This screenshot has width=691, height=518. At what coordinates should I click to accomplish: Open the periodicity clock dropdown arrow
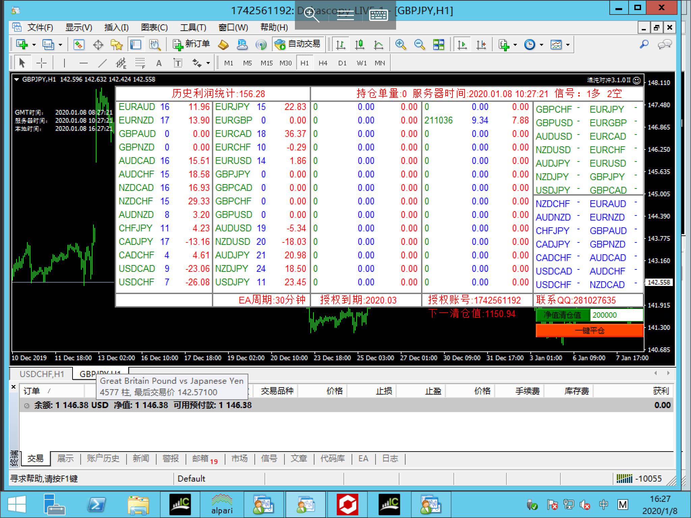[x=542, y=45]
